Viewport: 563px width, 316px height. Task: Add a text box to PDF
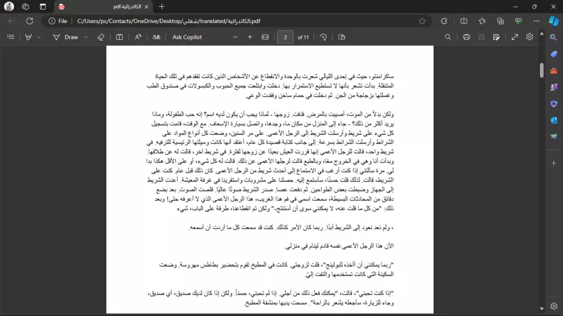click(119, 37)
